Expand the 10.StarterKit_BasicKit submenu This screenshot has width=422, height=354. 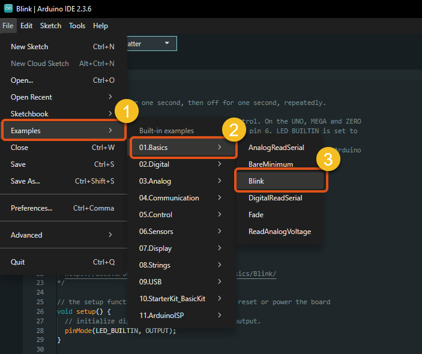[182, 299]
